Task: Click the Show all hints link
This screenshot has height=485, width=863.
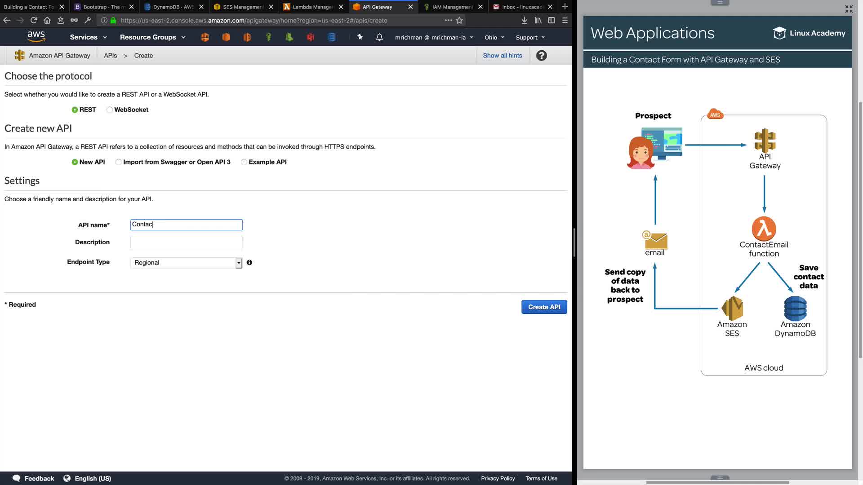Action: [x=502, y=55]
